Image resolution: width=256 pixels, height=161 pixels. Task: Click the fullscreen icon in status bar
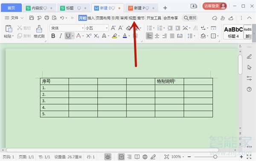click(249, 157)
